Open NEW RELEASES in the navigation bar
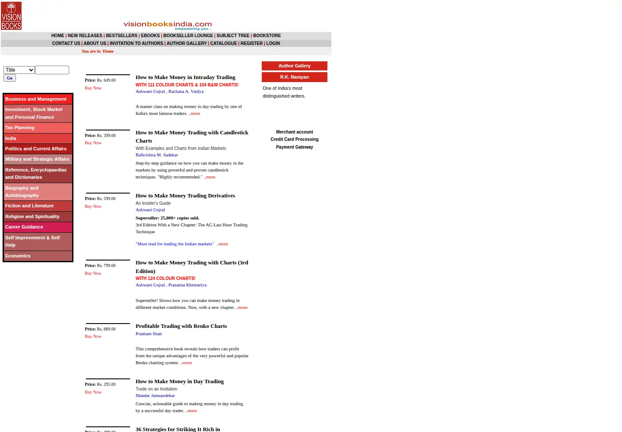The width and height of the screenshot is (622, 432). point(85,36)
